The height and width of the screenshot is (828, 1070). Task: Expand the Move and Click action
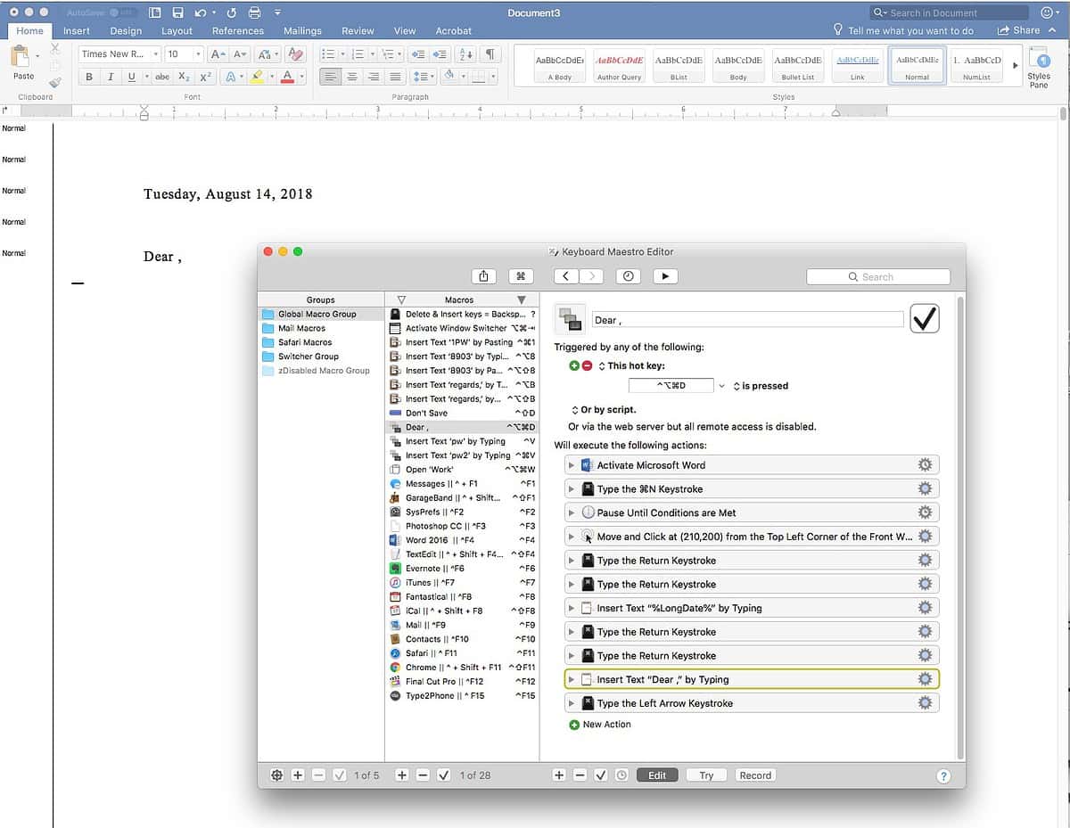tap(572, 537)
